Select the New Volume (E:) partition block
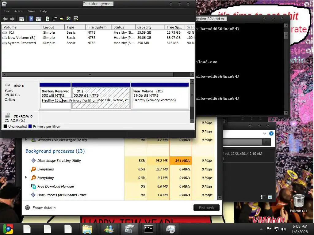Viewport: 314px width, 235px height. (x=160, y=96)
